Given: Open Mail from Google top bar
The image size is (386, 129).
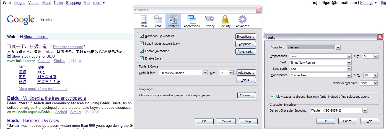Looking at the screenshot, I should pyautogui.click(x=87, y=3).
